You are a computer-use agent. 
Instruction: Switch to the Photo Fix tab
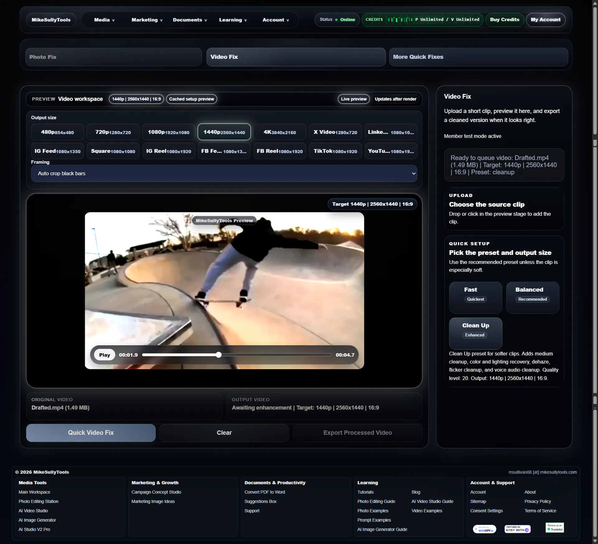pos(113,57)
